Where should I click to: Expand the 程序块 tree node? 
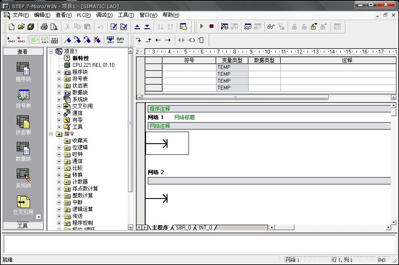pyautogui.click(x=59, y=72)
